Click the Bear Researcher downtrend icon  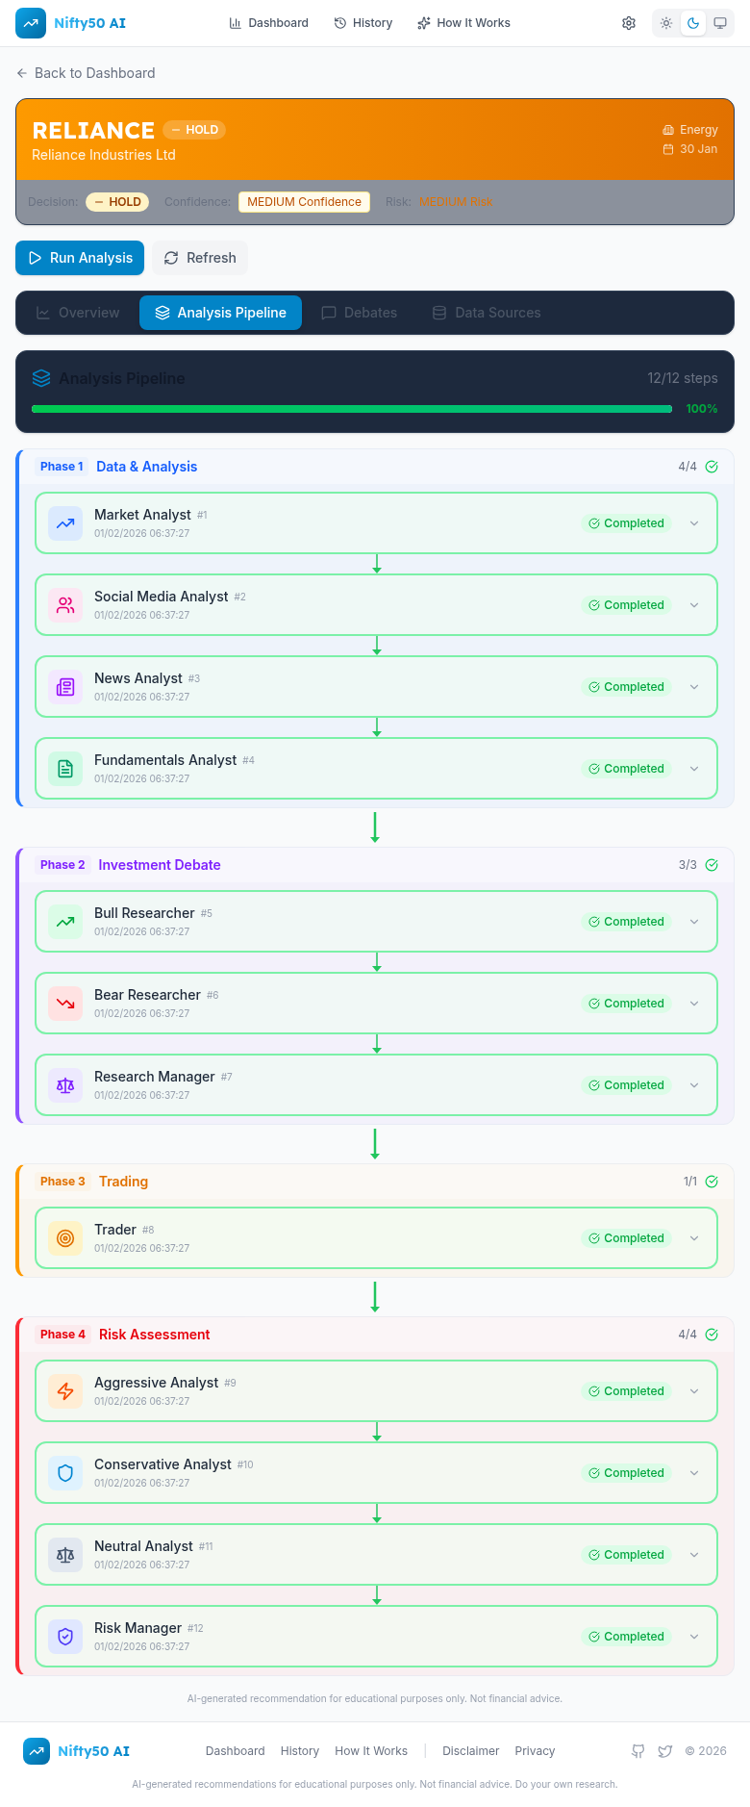(65, 1004)
